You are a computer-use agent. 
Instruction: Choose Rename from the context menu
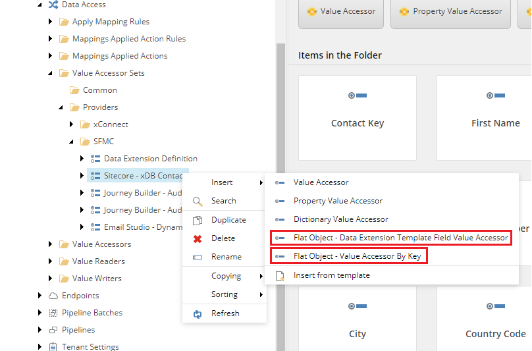pos(225,257)
